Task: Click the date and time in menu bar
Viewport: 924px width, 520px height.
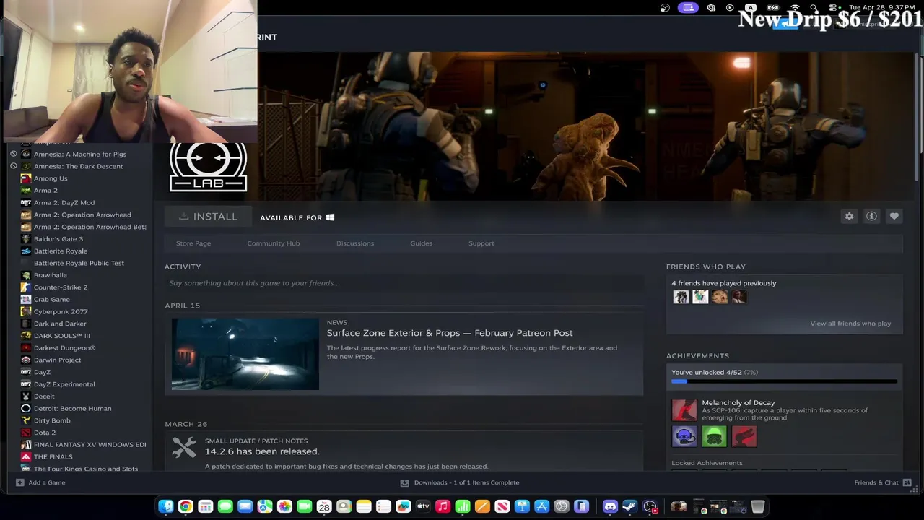Action: pos(883,7)
